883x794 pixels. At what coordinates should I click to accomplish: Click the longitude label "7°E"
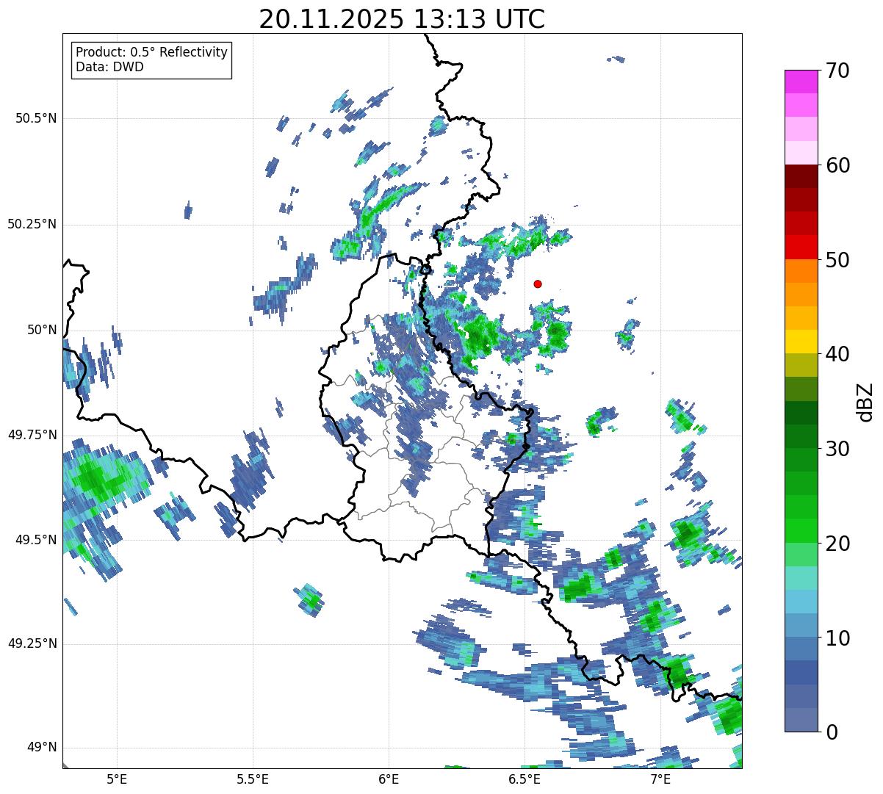[x=660, y=779]
